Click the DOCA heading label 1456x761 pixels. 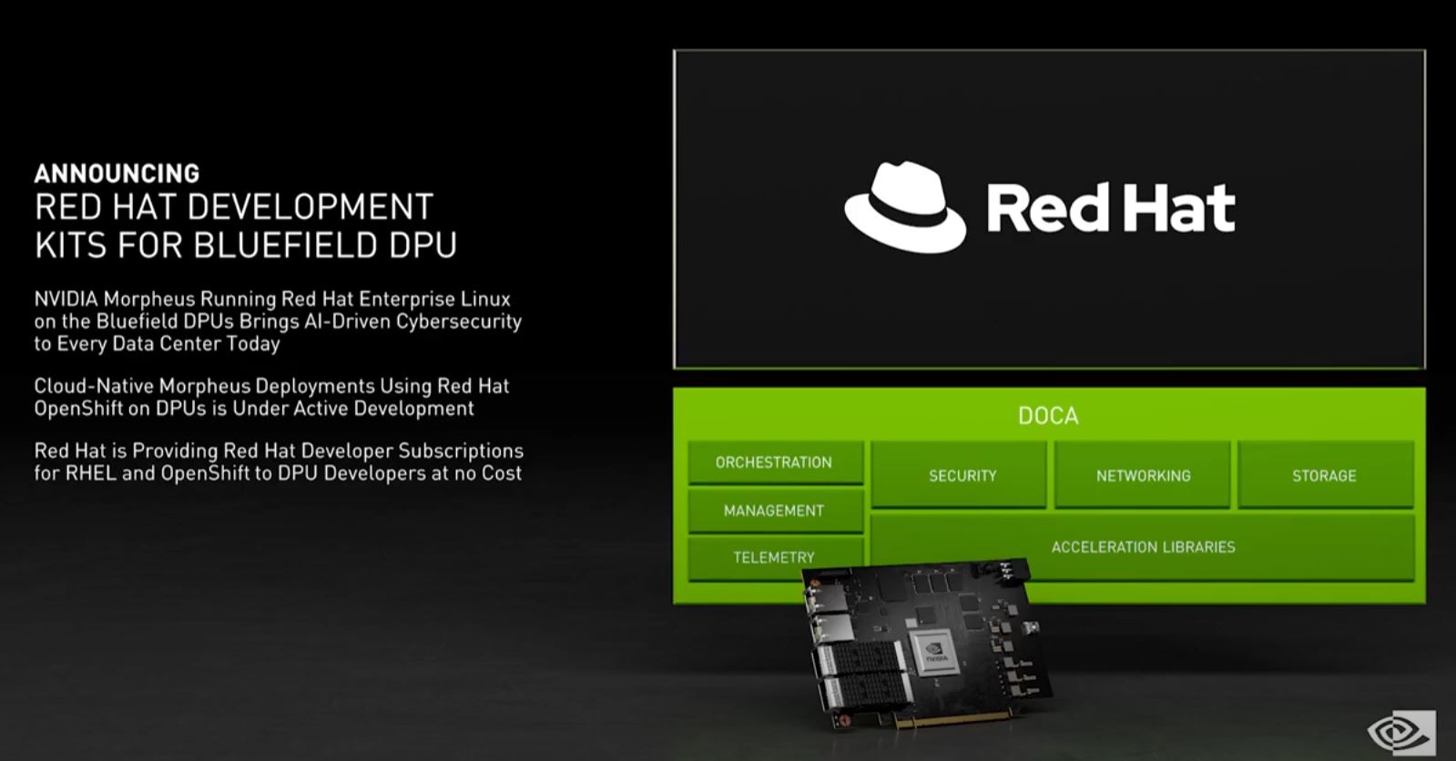click(1048, 416)
